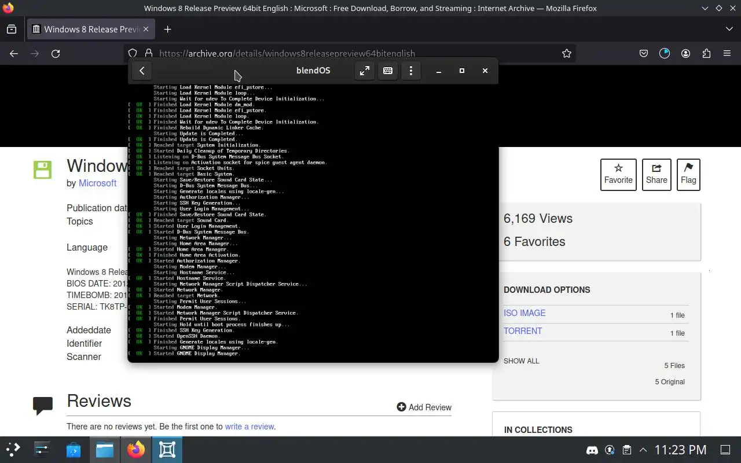Switch to Boxes app in taskbar
The image size is (741, 463).
(x=167, y=449)
